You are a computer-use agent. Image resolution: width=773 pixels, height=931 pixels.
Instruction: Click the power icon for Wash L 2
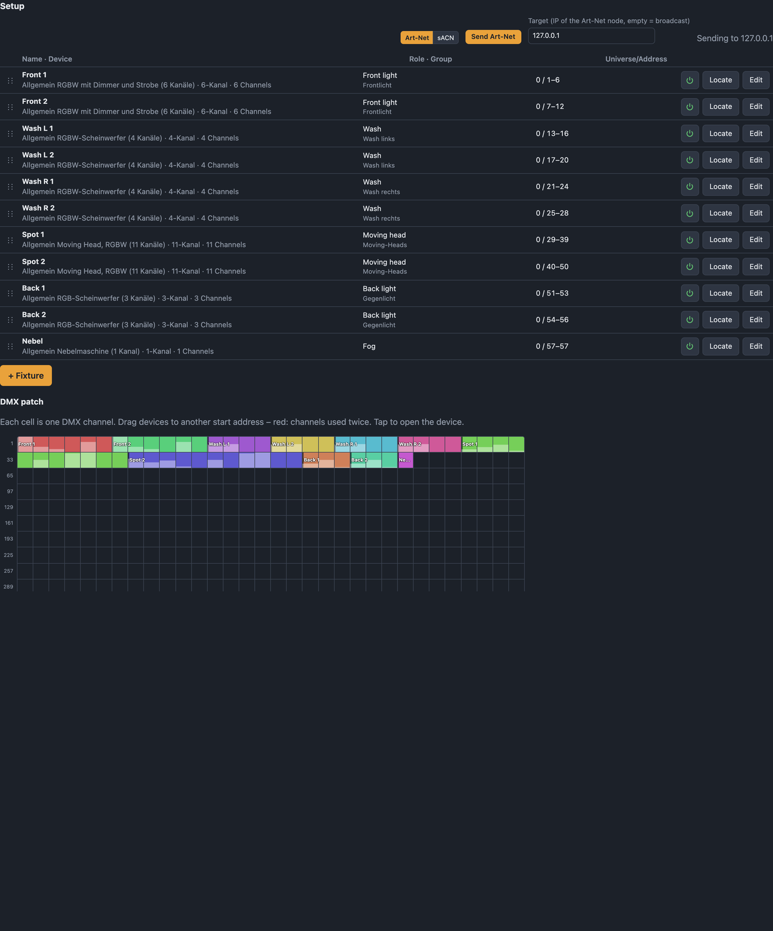click(x=690, y=160)
